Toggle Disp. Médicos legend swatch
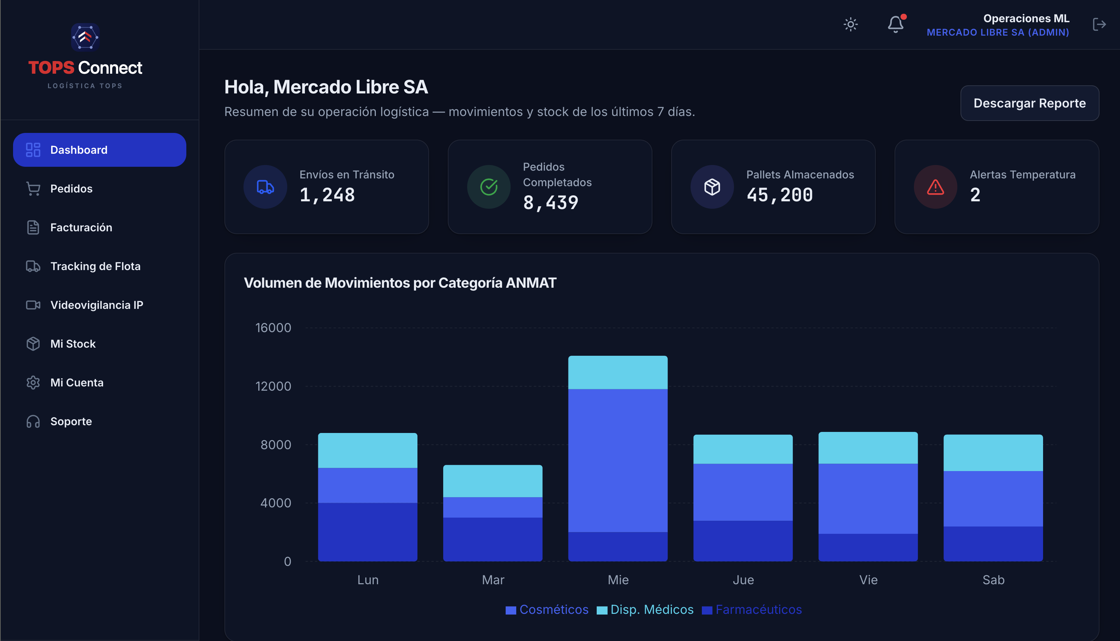 [602, 610]
